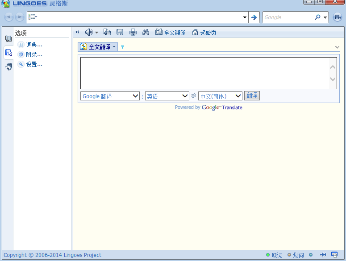Toggle the pin window on top icon

[323, 255]
